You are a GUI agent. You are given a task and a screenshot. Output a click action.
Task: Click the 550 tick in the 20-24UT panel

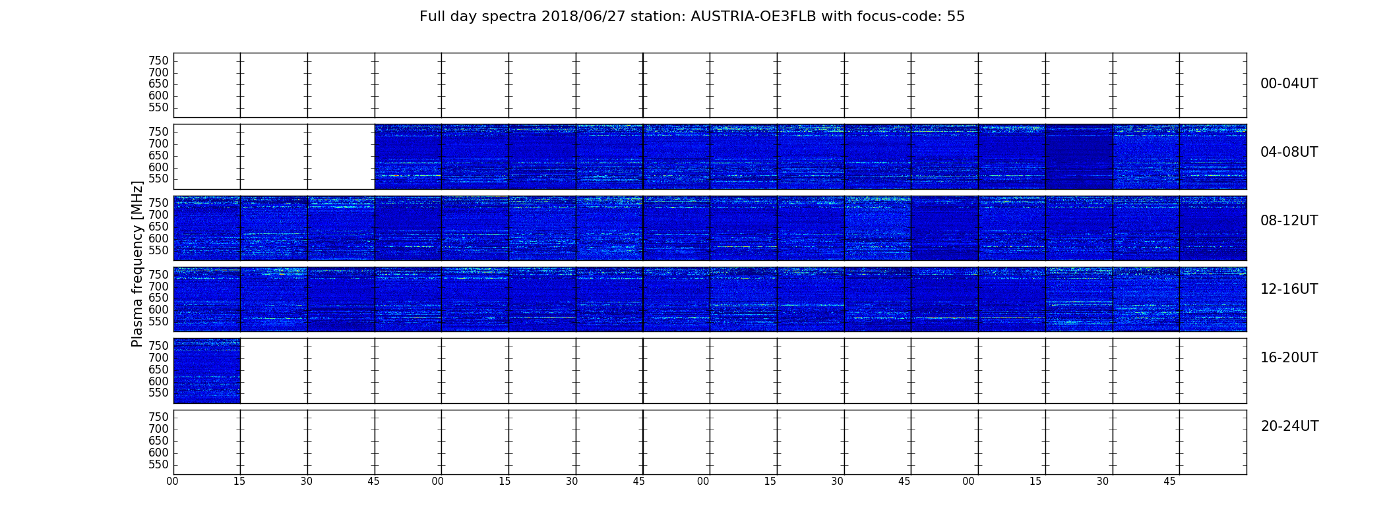pos(158,464)
